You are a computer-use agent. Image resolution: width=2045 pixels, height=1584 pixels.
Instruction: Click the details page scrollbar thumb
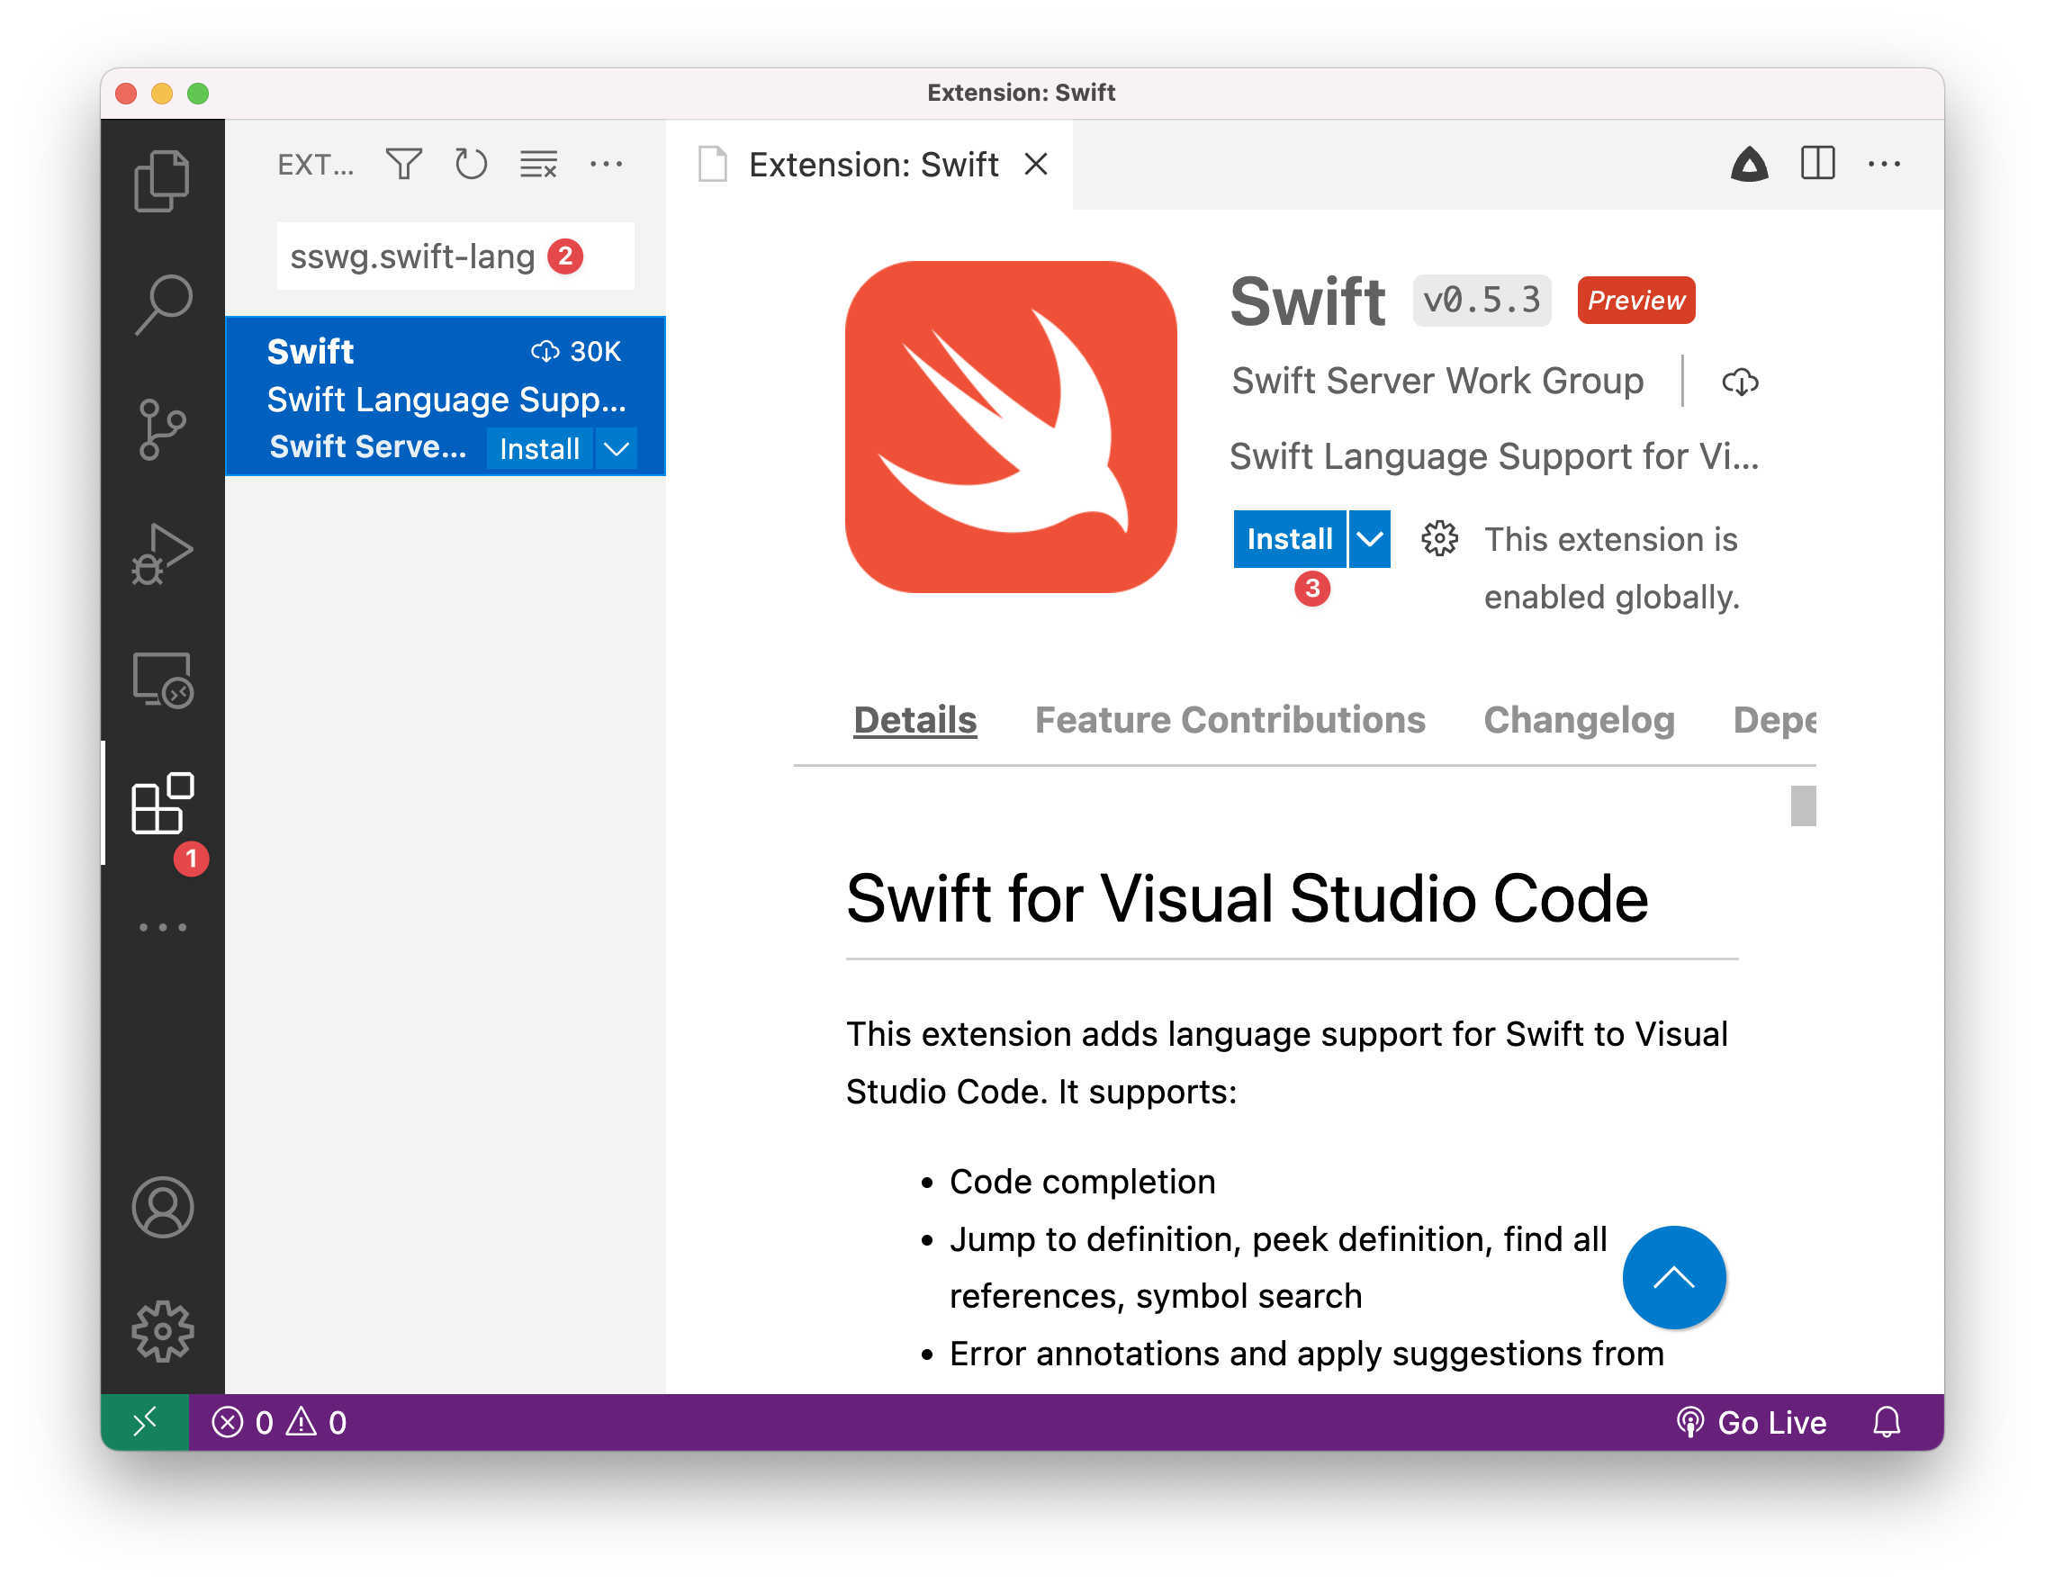pyautogui.click(x=1803, y=806)
